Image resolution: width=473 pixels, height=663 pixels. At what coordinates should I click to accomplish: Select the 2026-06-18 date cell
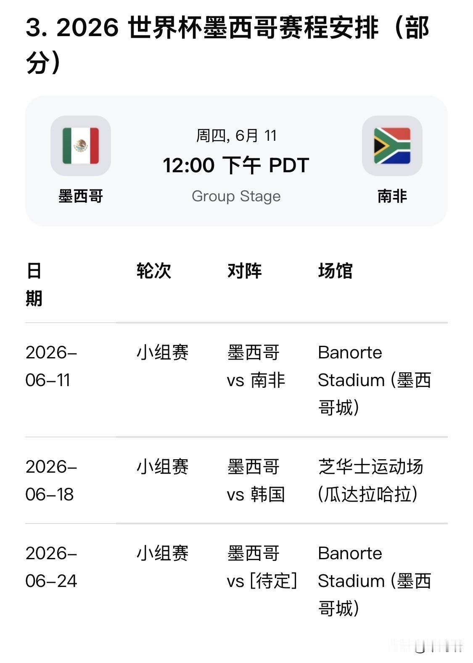[x=51, y=481]
